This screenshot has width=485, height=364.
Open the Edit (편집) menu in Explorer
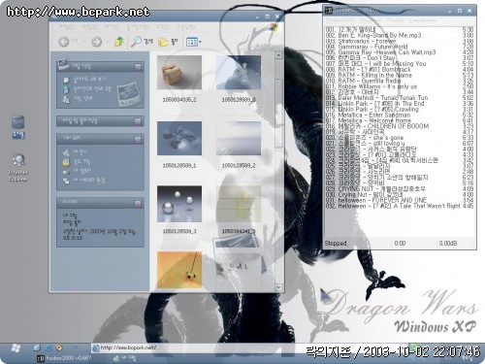[90, 27]
